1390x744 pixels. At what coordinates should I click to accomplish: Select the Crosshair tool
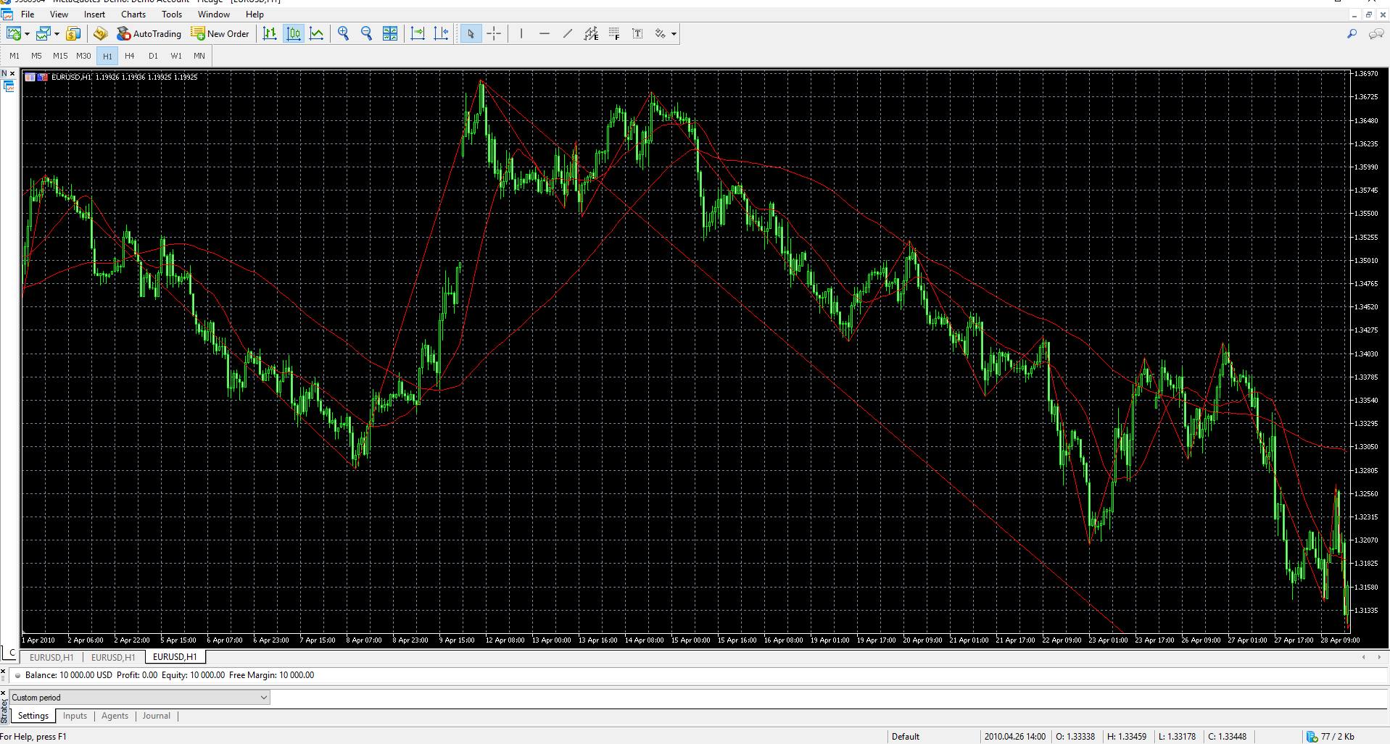(494, 33)
